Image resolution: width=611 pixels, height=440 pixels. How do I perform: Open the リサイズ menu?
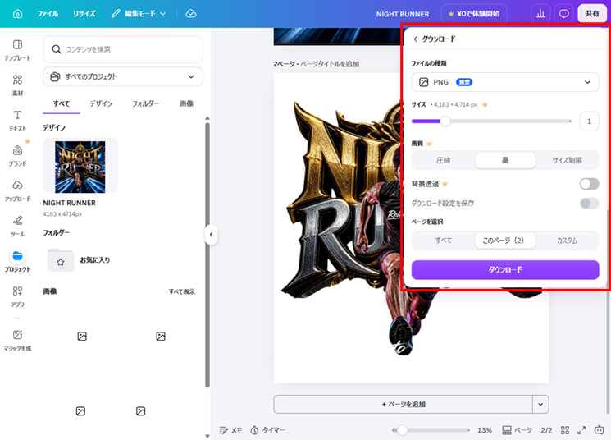(x=84, y=14)
